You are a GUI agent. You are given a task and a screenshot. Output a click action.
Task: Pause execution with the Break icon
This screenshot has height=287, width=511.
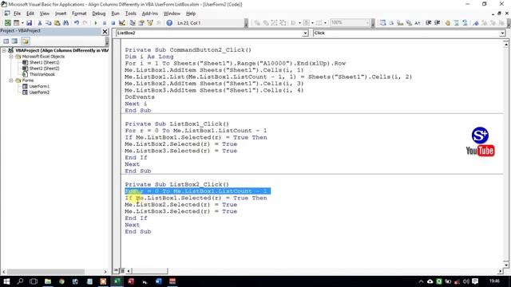pos(105,23)
